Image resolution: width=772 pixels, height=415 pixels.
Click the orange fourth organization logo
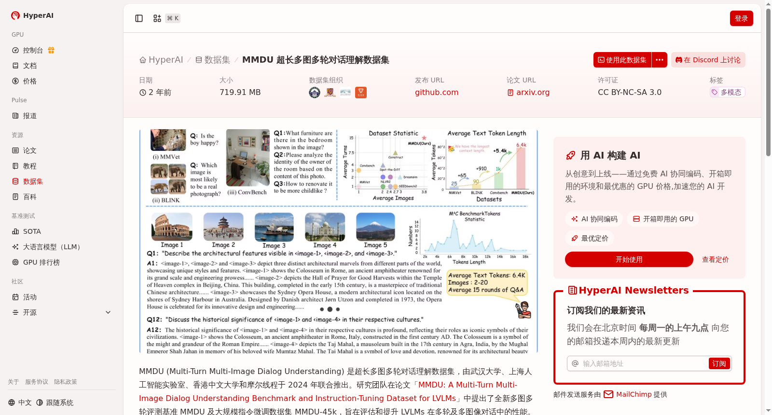click(x=361, y=92)
